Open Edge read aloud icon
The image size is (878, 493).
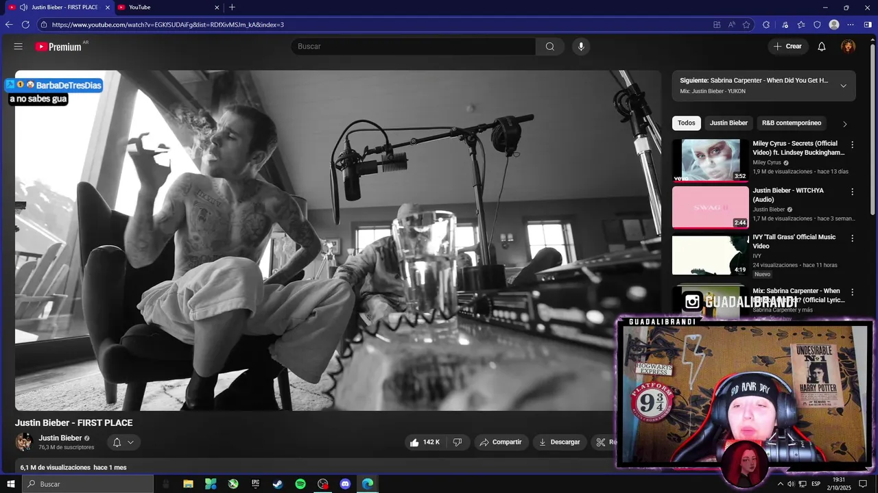tap(732, 25)
